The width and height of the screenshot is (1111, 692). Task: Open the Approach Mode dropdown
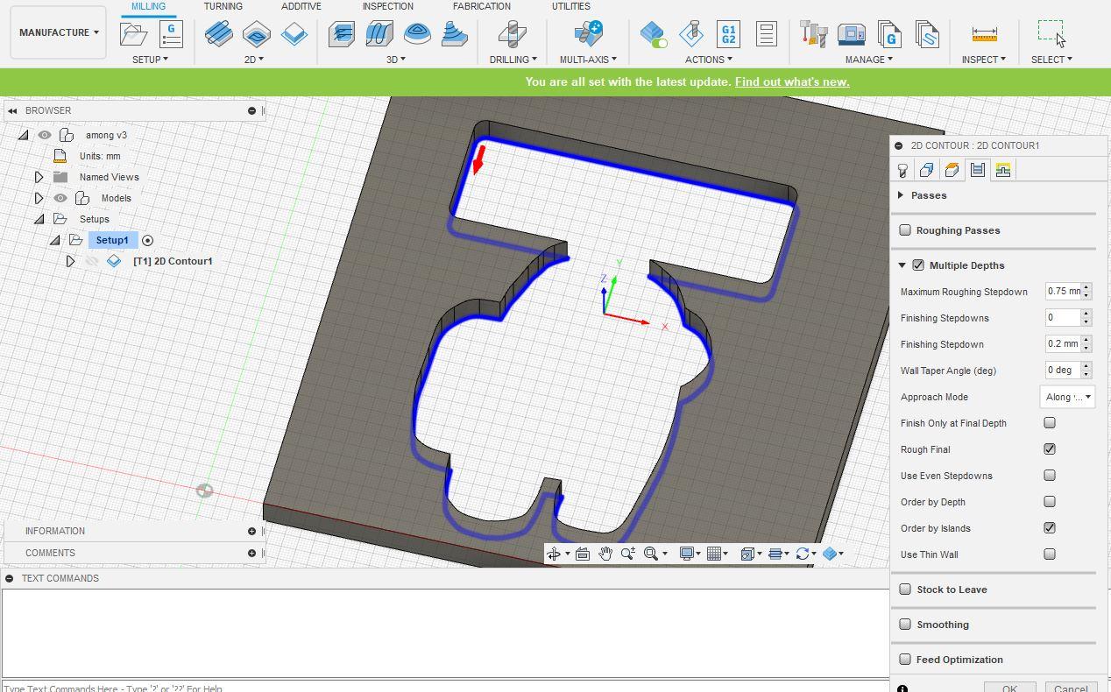[1067, 397]
